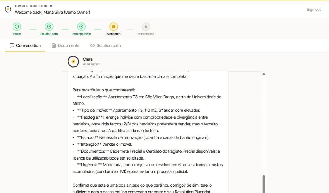Image resolution: width=329 pixels, height=193 pixels.
Task: Click the Path approved step label
Action: pos(81,34)
